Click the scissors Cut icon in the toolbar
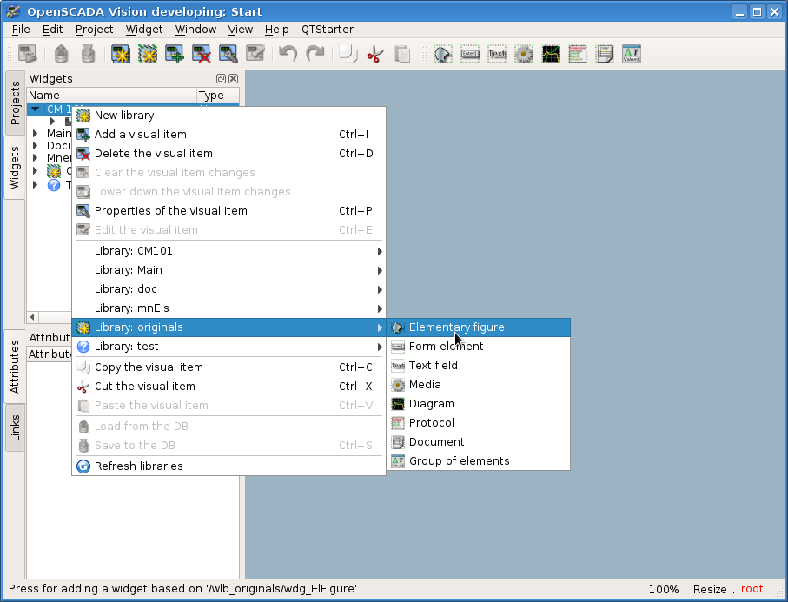788x602 pixels. click(x=375, y=54)
